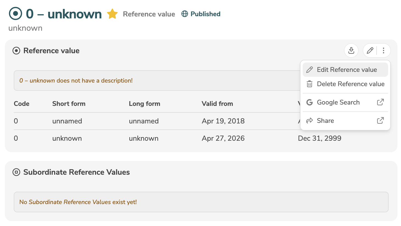Click the pencil edit icon button
Screen dimensions: 401x226
370,50
